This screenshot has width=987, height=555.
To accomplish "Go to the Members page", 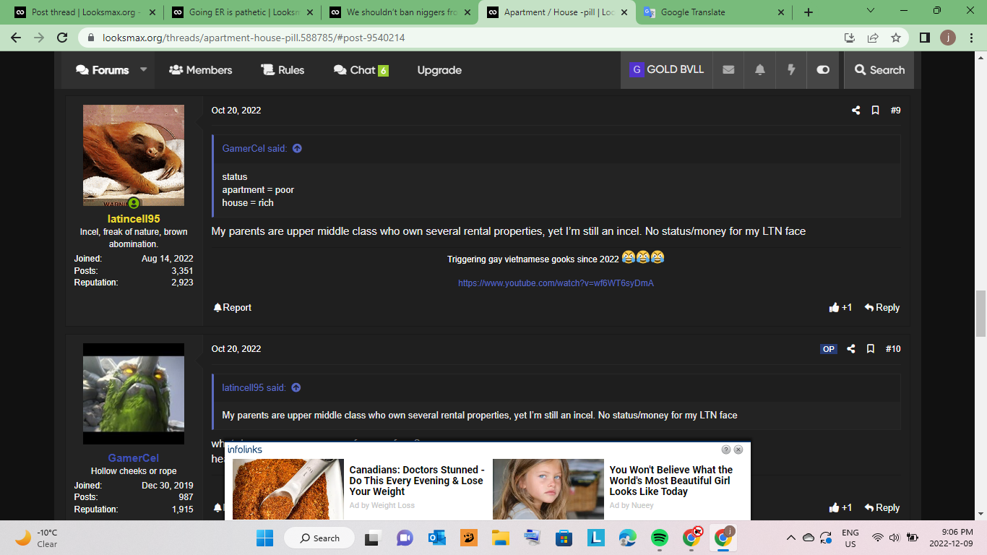I will point(201,70).
